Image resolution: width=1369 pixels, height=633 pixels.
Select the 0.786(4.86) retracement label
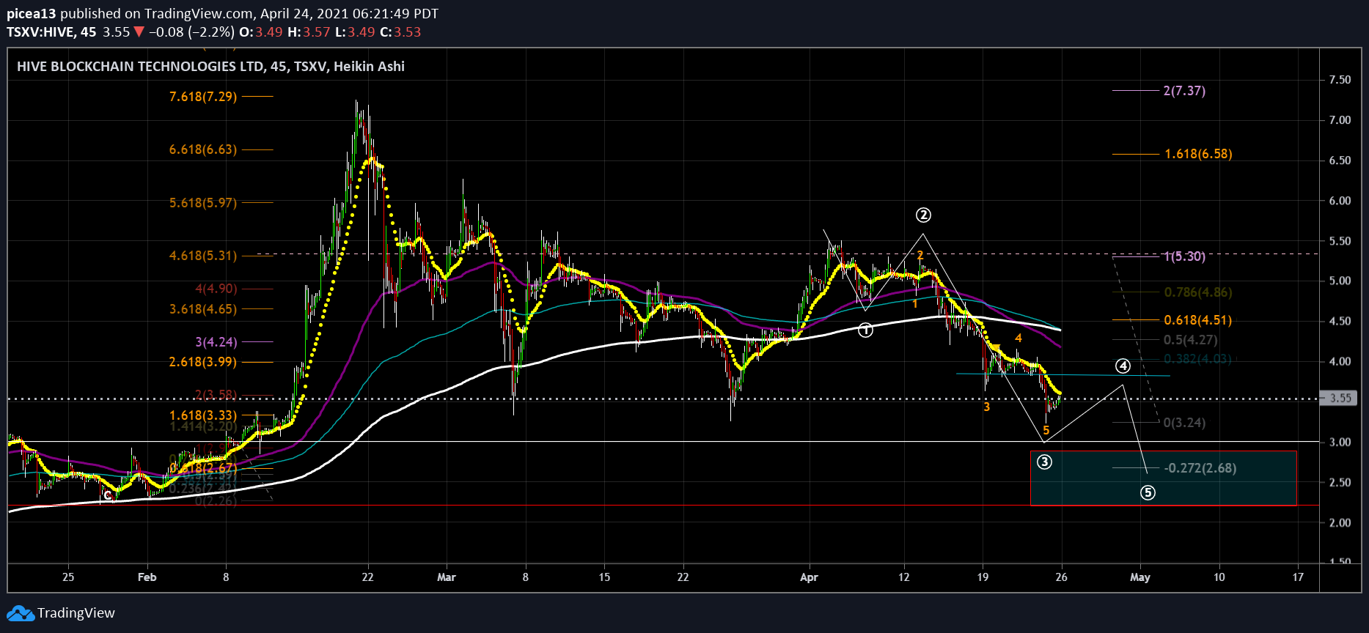[1198, 292]
